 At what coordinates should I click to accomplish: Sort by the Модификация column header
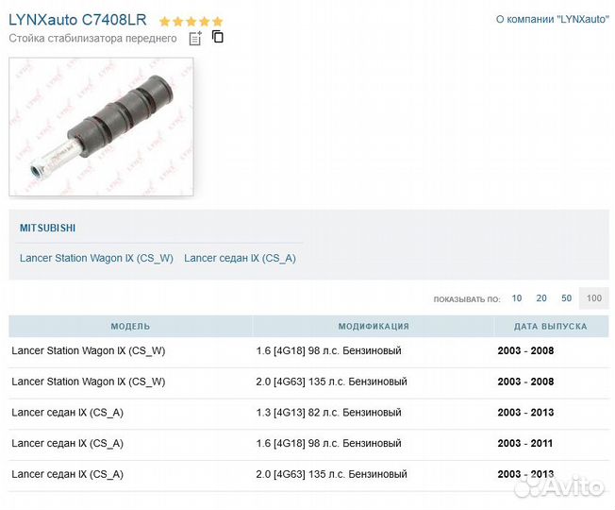click(x=374, y=327)
